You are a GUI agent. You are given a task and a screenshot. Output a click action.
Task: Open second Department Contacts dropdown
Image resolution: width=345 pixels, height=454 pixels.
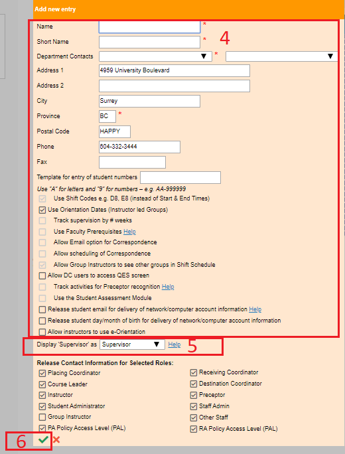point(281,56)
